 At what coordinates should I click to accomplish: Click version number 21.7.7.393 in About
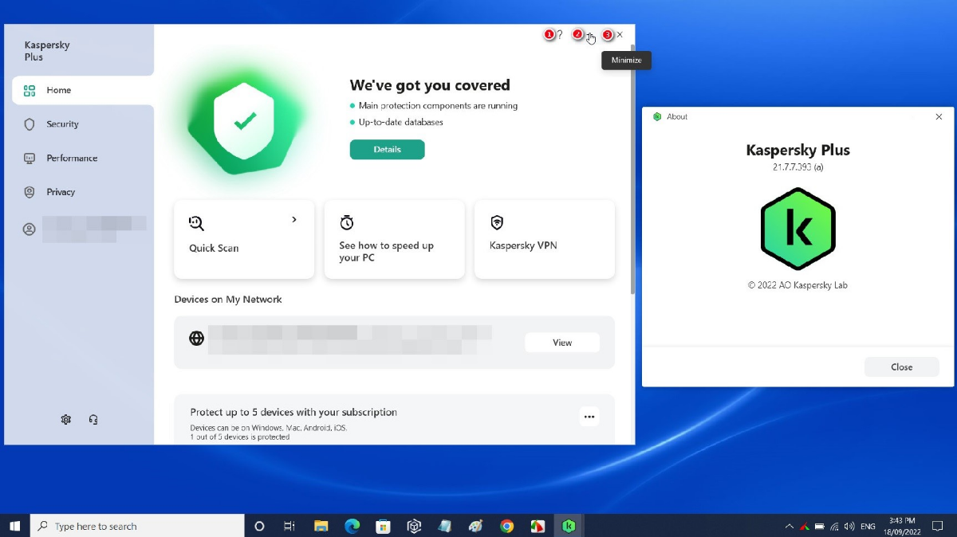pos(797,168)
